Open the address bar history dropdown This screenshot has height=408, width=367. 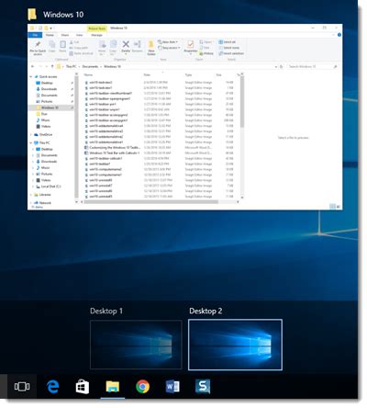(x=276, y=66)
